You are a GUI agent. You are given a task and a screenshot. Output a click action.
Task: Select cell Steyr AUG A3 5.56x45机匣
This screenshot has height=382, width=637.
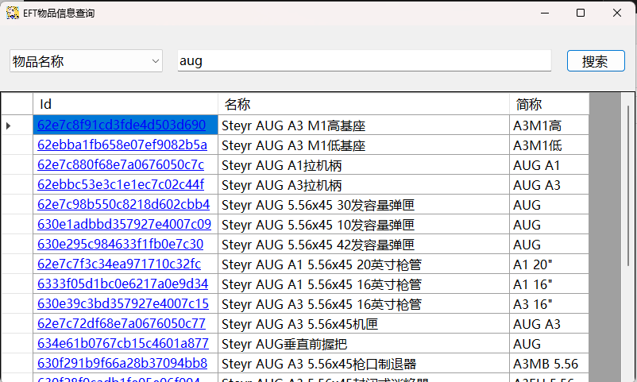tap(364, 324)
